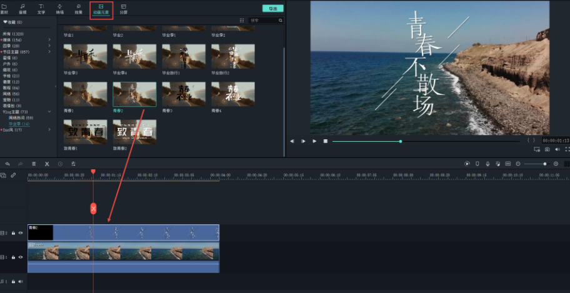The height and width of the screenshot is (293, 570).
Task: Hide video track 1 with eye icon
Action: click(21, 257)
